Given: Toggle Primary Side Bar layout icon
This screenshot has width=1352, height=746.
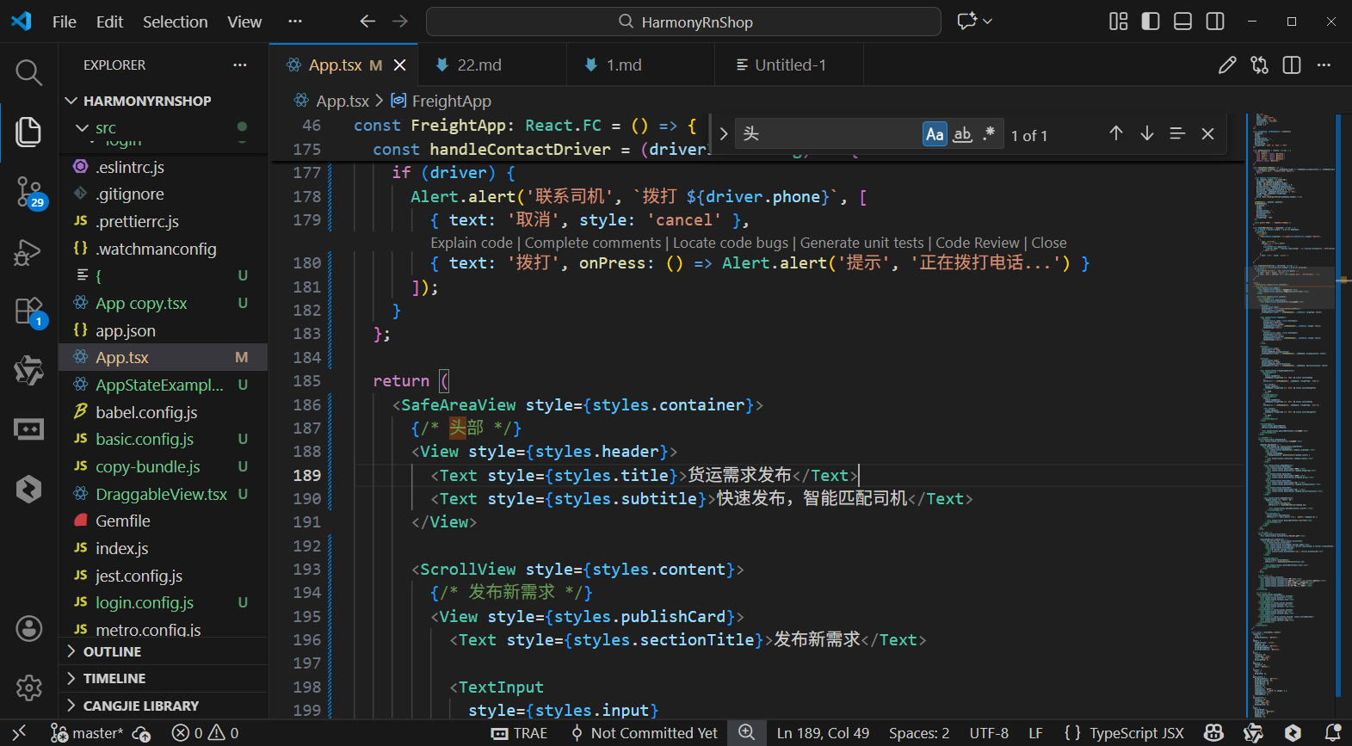Looking at the screenshot, I should (1151, 22).
